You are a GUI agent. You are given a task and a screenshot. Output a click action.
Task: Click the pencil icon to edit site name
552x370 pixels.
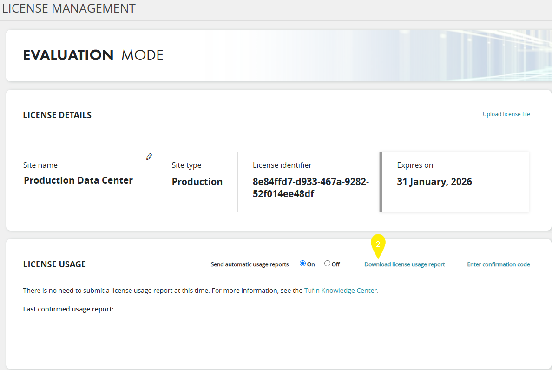(149, 157)
